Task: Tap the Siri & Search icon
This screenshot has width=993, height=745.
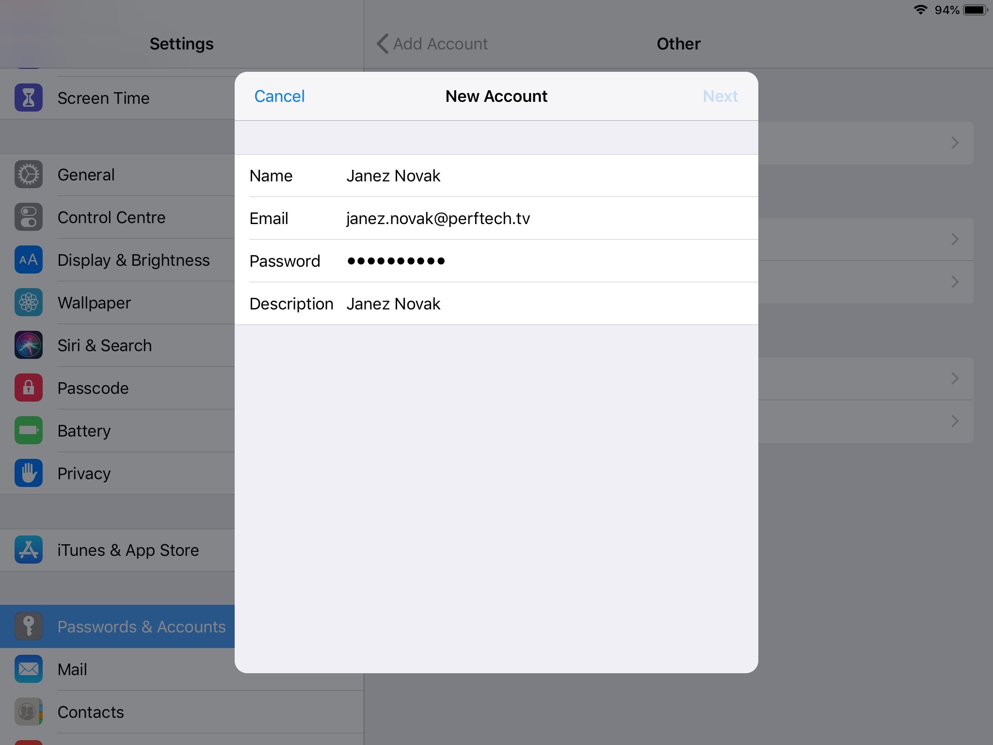Action: tap(29, 345)
